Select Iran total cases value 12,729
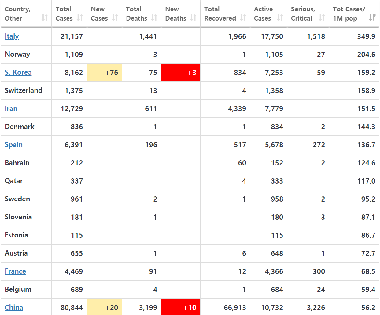 tap(72, 109)
